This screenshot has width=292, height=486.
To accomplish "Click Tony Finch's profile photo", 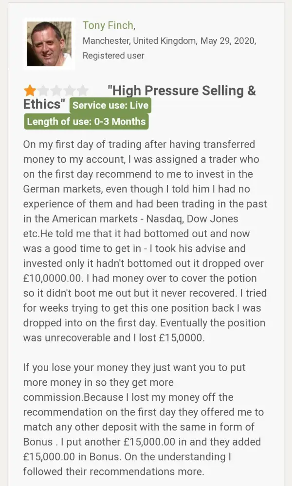I will pyautogui.click(x=49, y=43).
